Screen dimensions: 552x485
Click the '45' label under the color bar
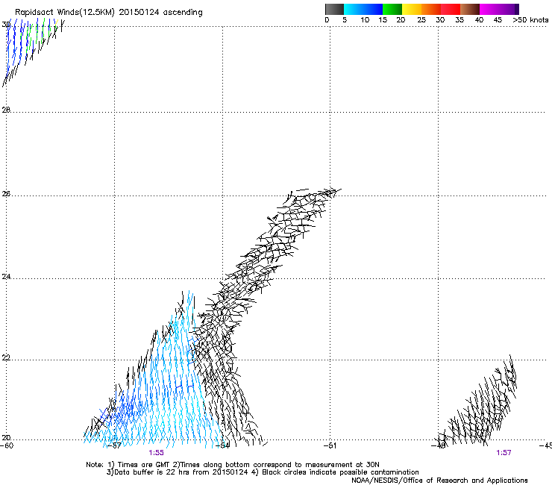(x=498, y=20)
